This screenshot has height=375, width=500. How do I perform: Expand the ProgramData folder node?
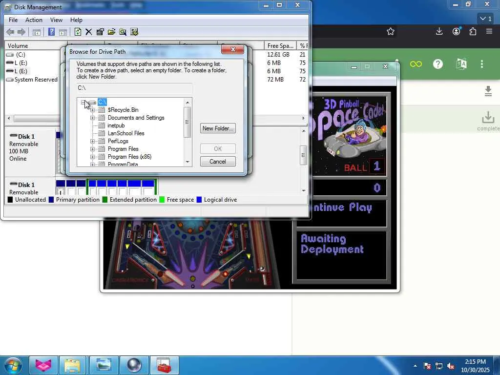[92, 165]
